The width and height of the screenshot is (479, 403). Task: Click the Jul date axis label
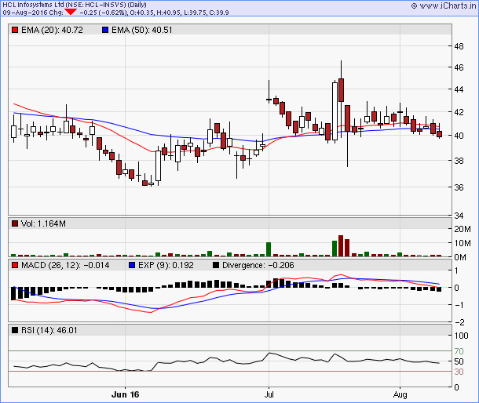coord(269,394)
